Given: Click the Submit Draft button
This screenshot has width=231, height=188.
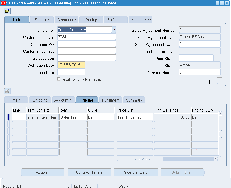Looking at the screenshot, I should click(183, 172).
